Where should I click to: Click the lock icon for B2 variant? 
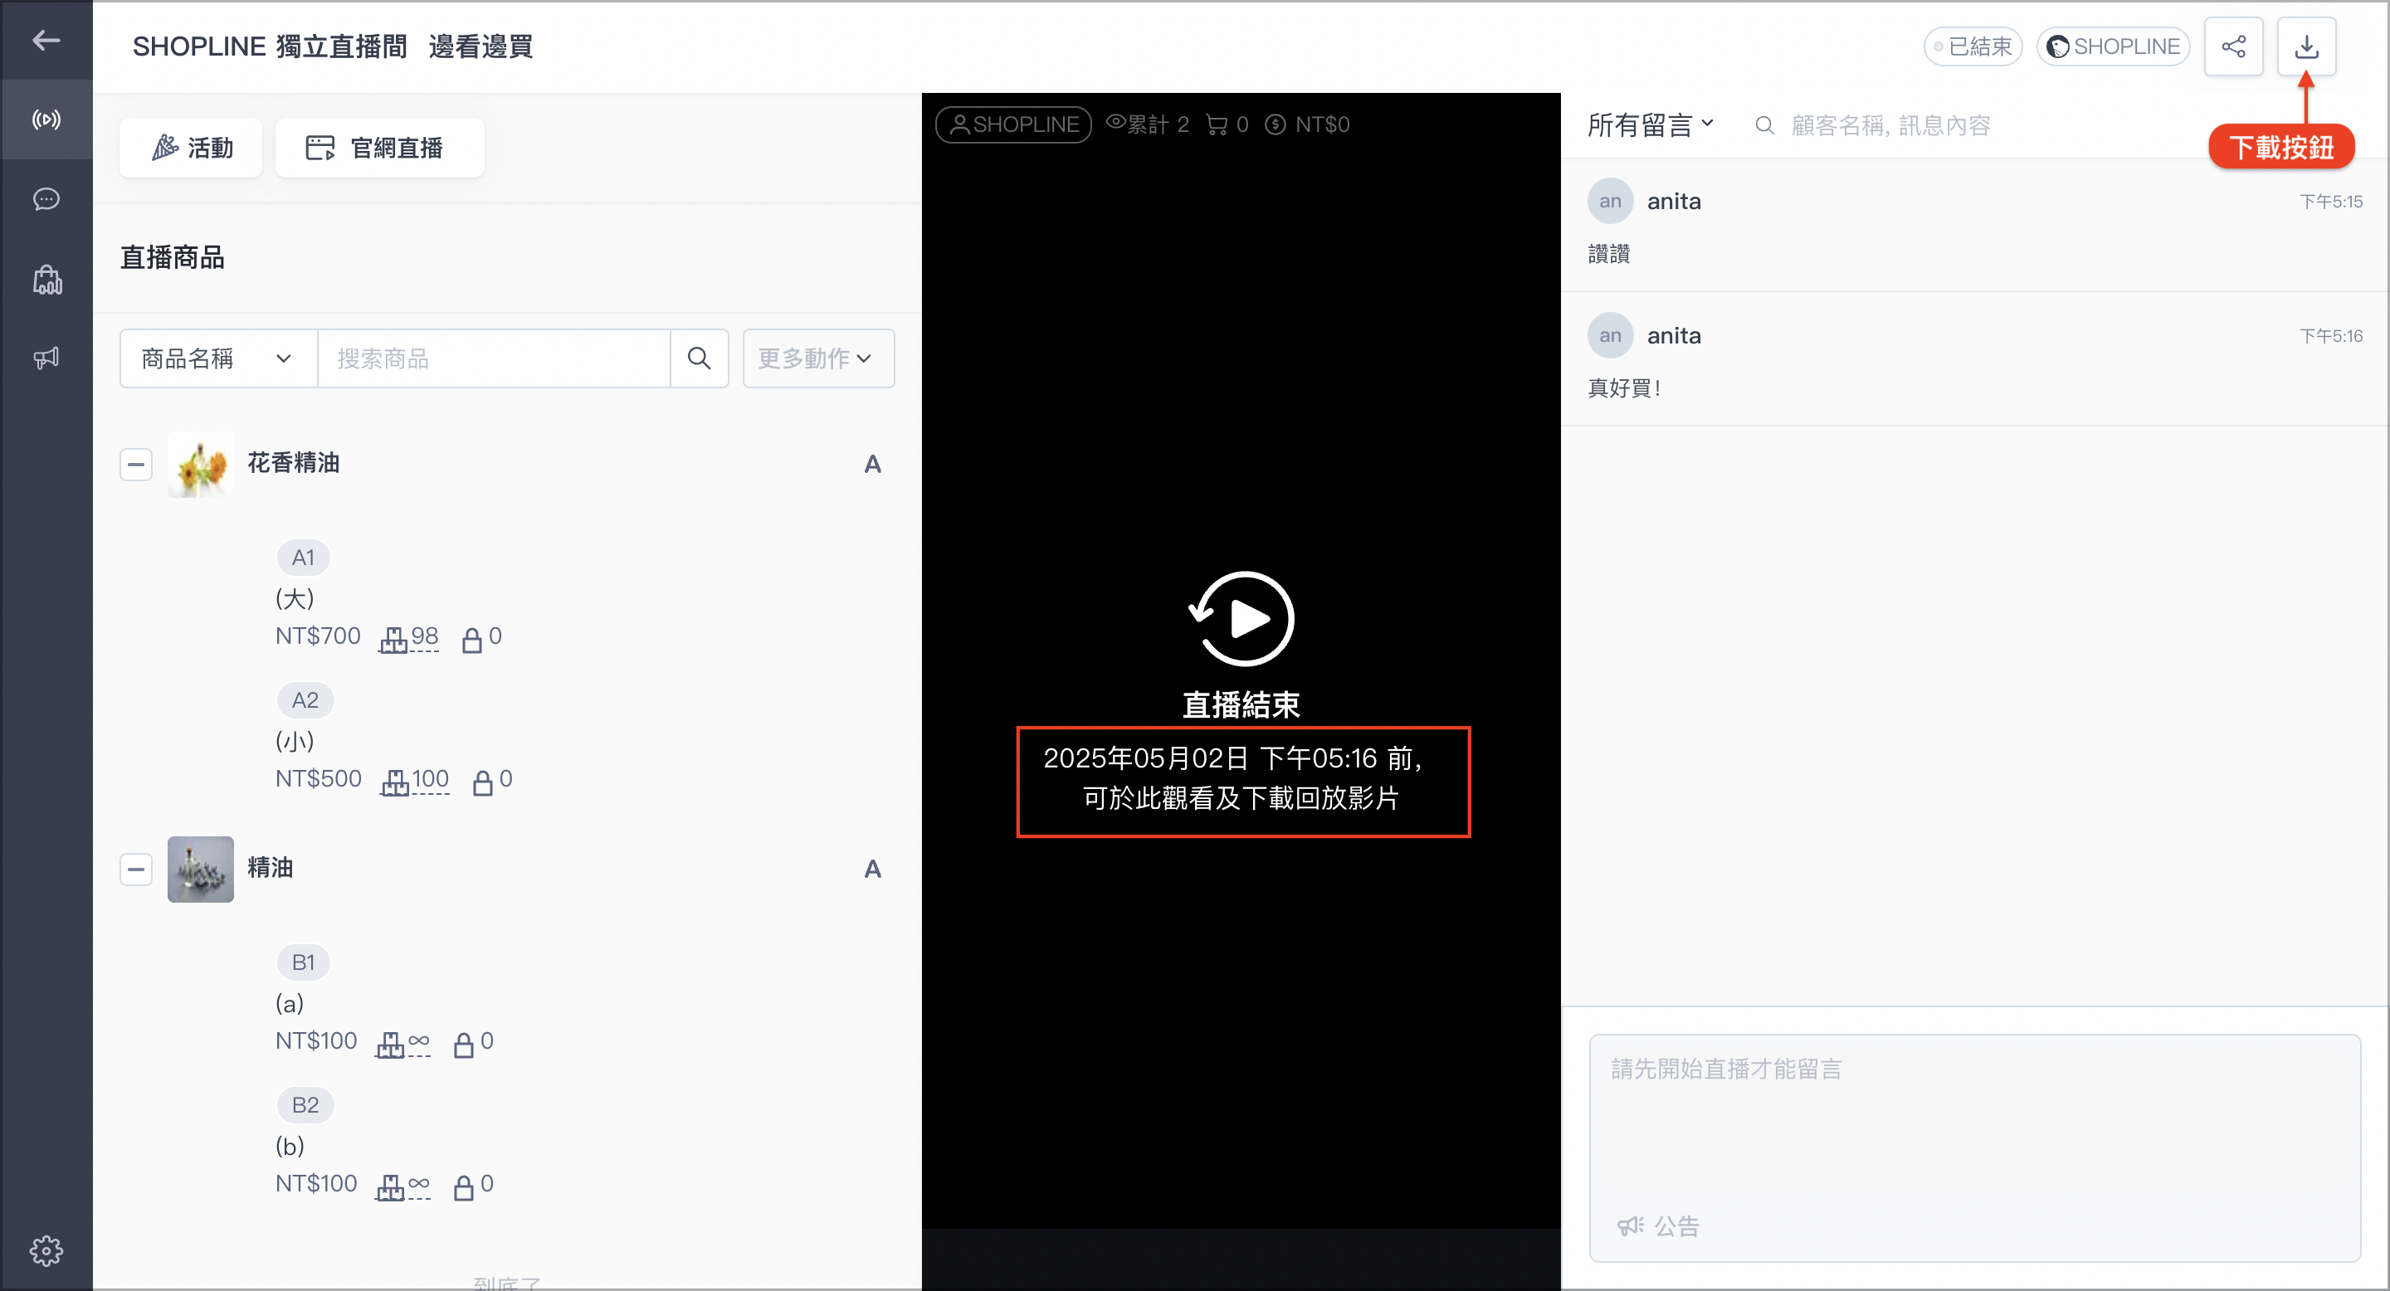[463, 1187]
